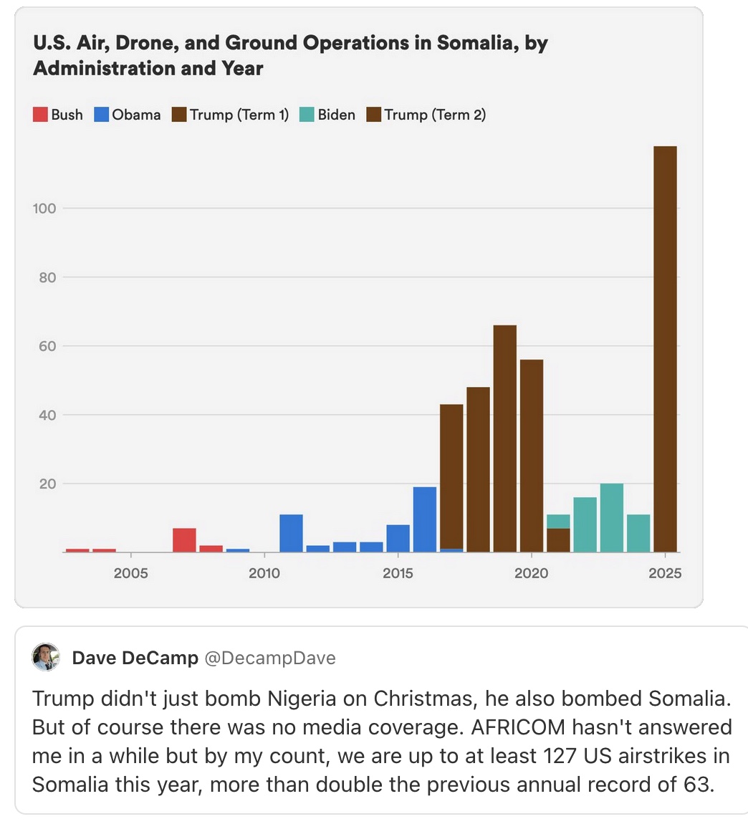This screenshot has width=748, height=824.
Task: Click the 2016 blue Obama bar
Action: click(424, 519)
